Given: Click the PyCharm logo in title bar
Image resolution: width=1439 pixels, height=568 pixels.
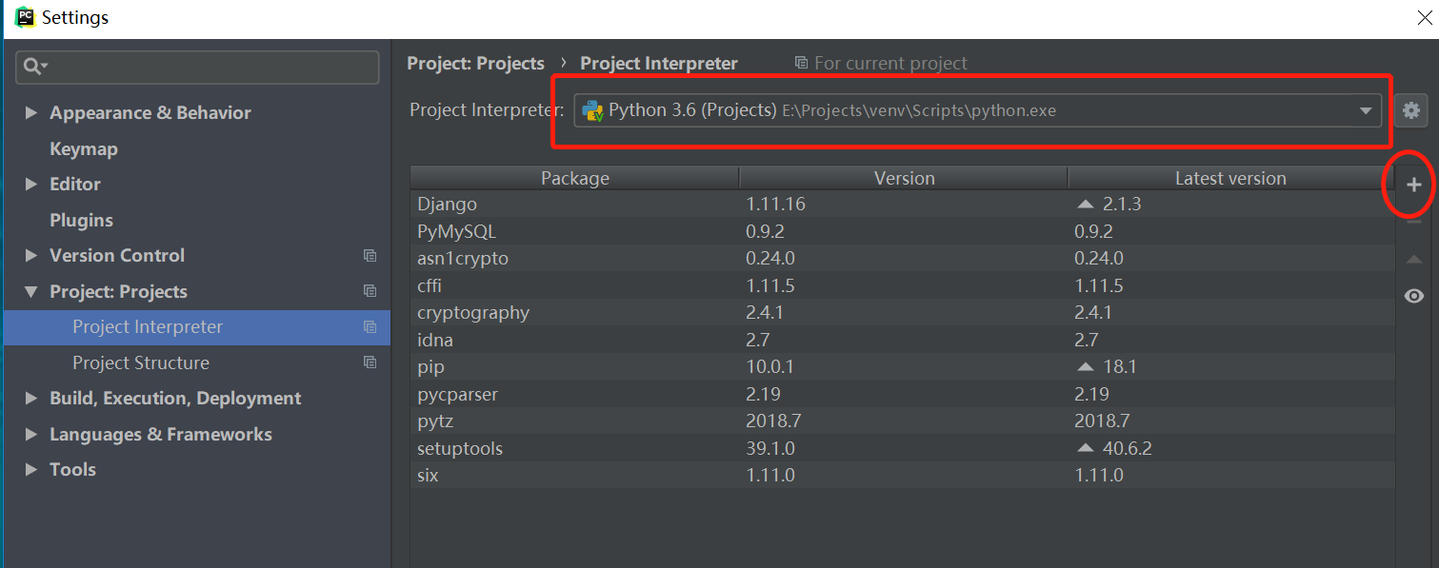Looking at the screenshot, I should coord(25,17).
